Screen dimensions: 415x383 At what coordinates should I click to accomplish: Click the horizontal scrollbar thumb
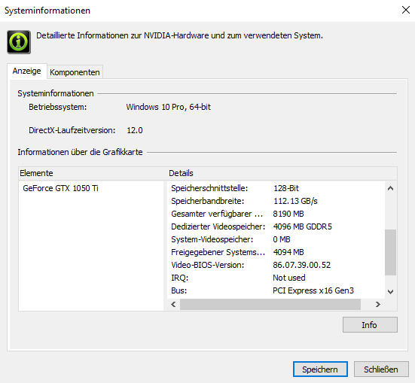(x=270, y=305)
